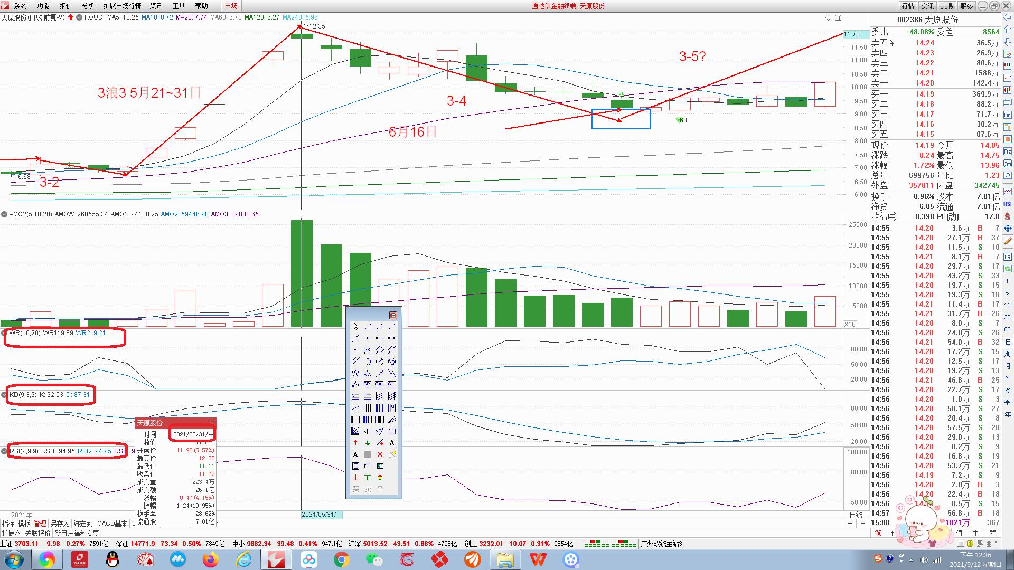The width and height of the screenshot is (1014, 570).
Task: Choose the red up-arrow marker tool
Action: (355, 443)
